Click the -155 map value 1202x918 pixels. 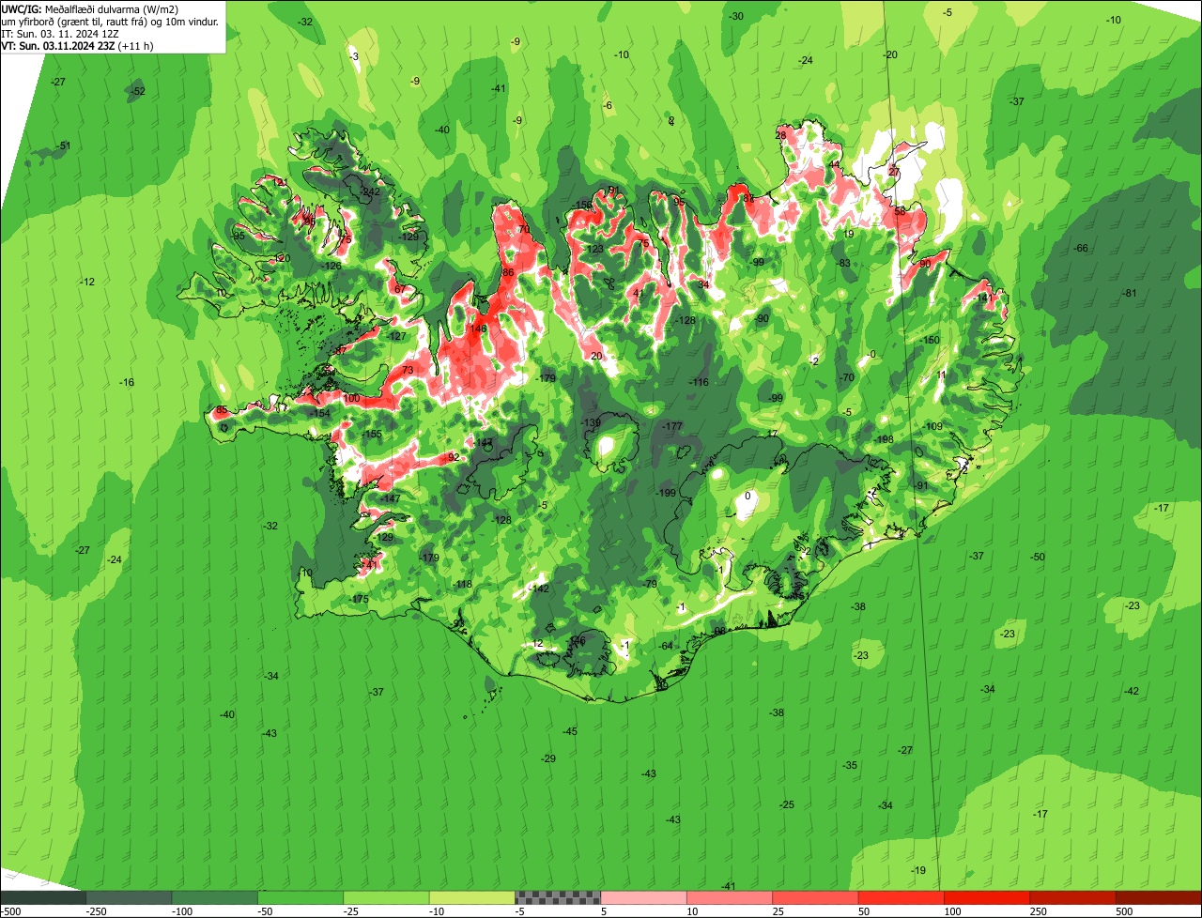[372, 434]
